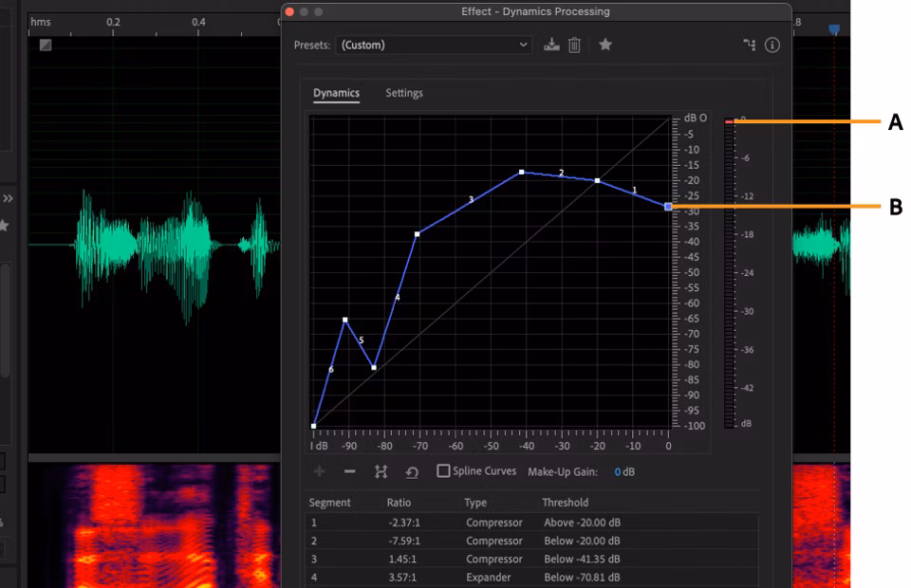Remove a point with the minus icon

click(x=349, y=470)
